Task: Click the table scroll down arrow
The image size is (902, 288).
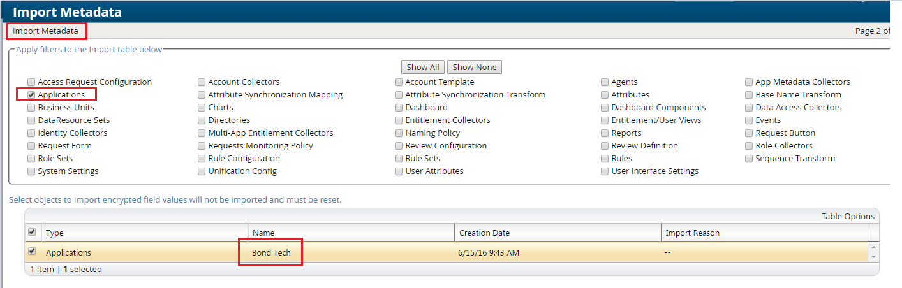Action: [873, 256]
